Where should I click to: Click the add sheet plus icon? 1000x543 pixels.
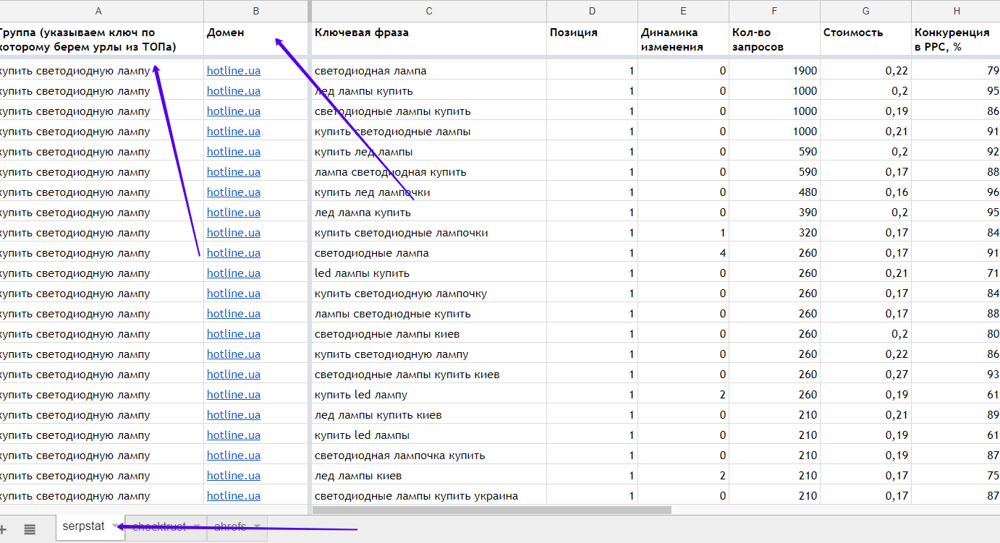click(3, 529)
